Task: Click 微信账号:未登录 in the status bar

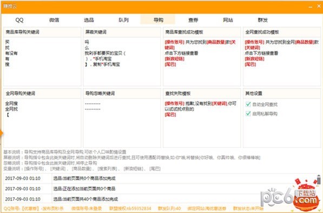Action: (x=87, y=209)
